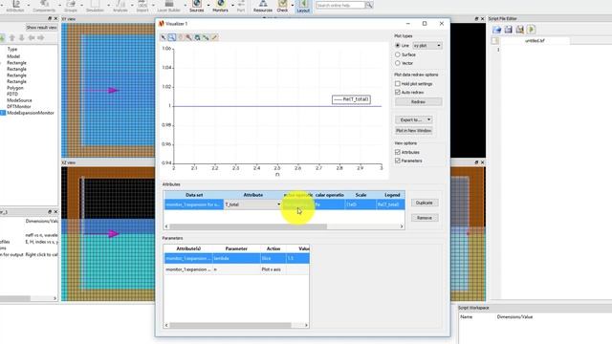The width and height of the screenshot is (612, 344).
Task: Click the Duplicate button
Action: (425, 203)
